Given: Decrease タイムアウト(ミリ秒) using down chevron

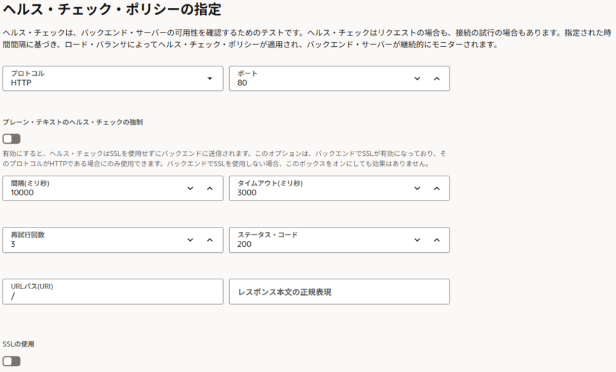Looking at the screenshot, I should 417,188.
